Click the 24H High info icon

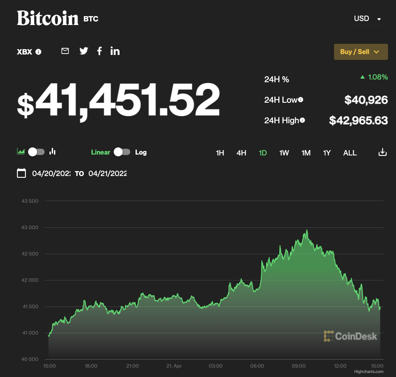pyautogui.click(x=303, y=120)
